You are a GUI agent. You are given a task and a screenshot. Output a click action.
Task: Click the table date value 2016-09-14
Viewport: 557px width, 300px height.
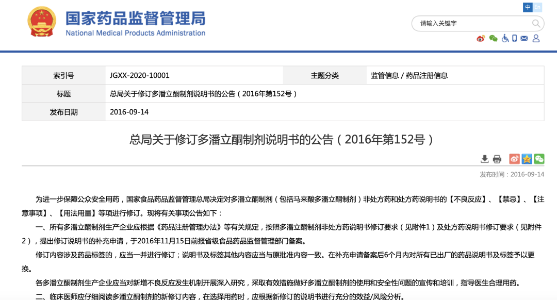[x=129, y=112]
